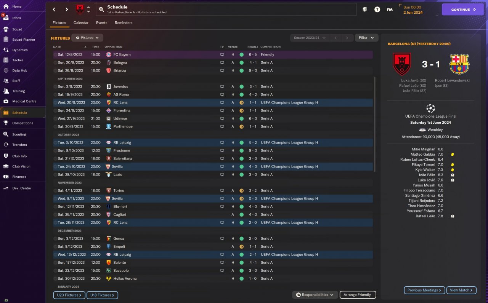Image resolution: width=488 pixels, height=303 pixels.
Task: Select the Sevilla fixture on 24/10/2023
Action: click(x=213, y=166)
